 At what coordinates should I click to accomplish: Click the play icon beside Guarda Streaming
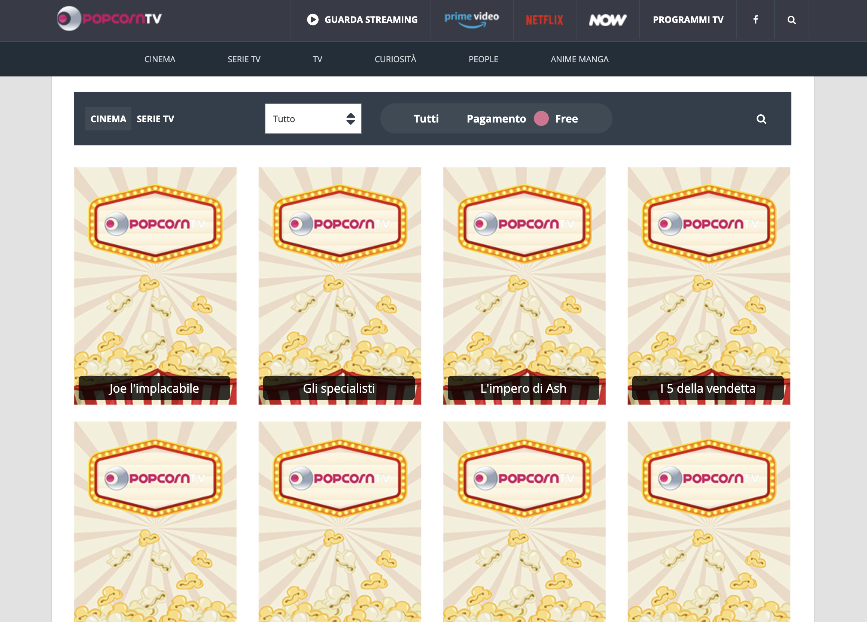click(313, 19)
